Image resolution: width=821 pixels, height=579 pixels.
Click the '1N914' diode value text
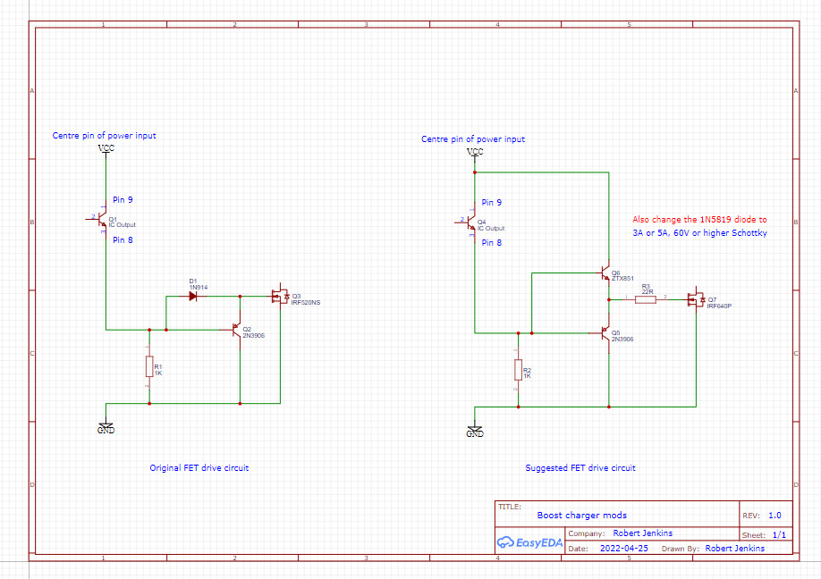(x=199, y=287)
